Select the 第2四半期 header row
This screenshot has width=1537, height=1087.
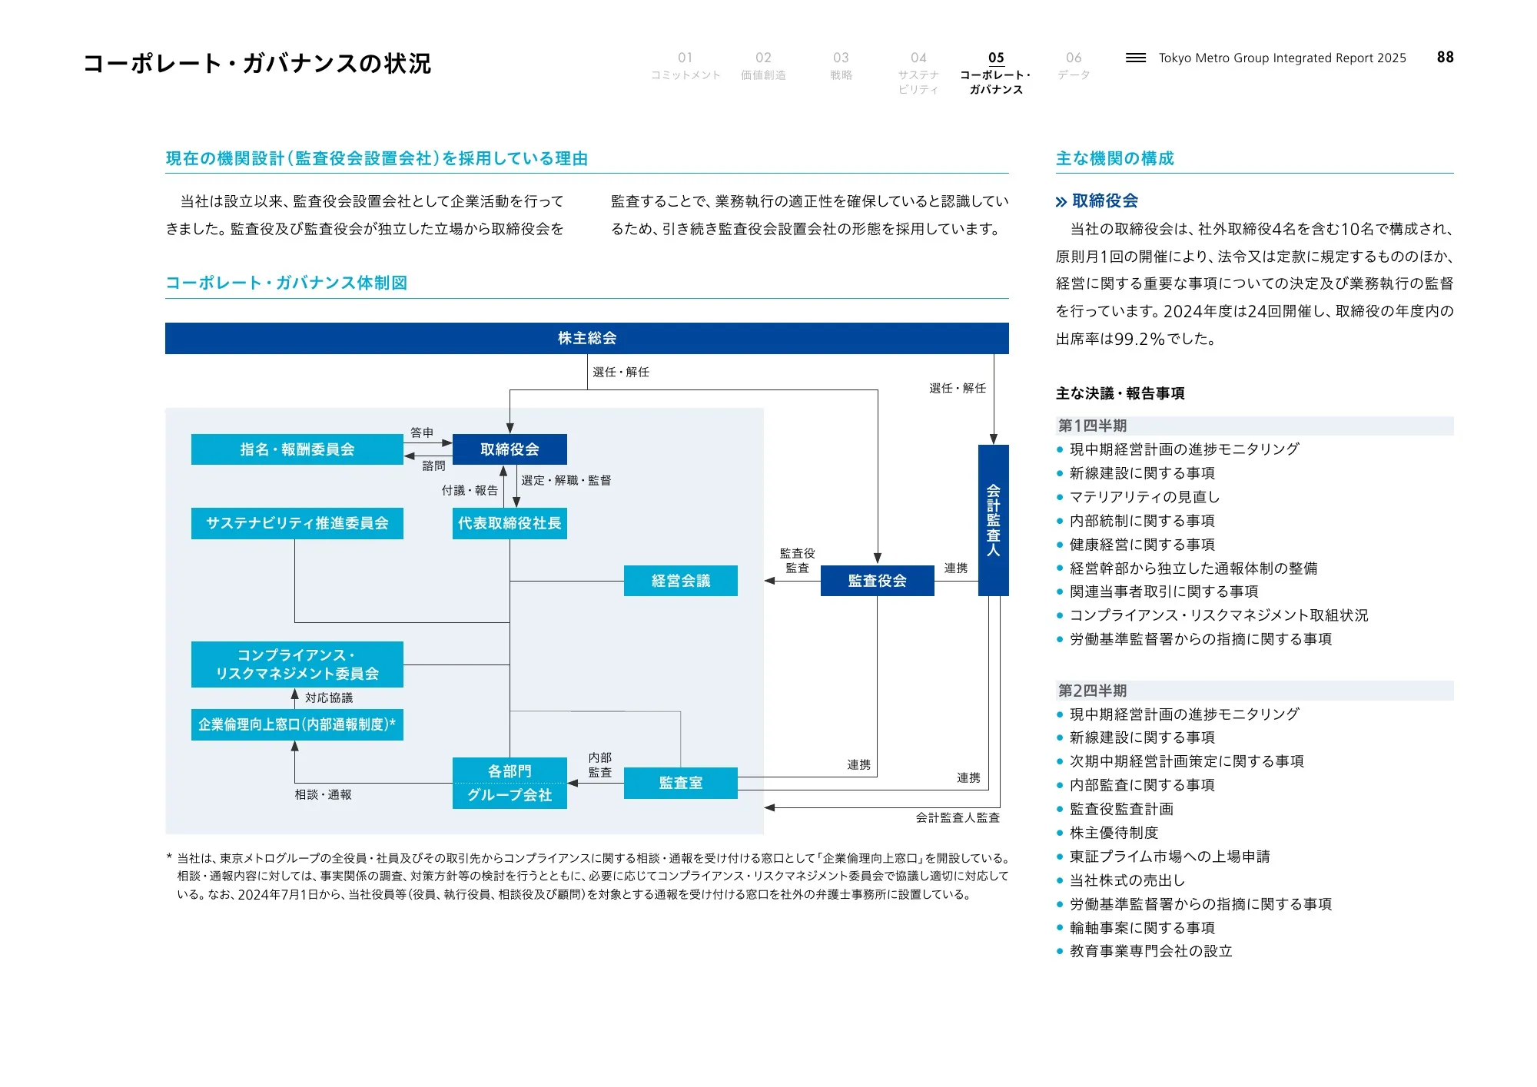(1254, 691)
